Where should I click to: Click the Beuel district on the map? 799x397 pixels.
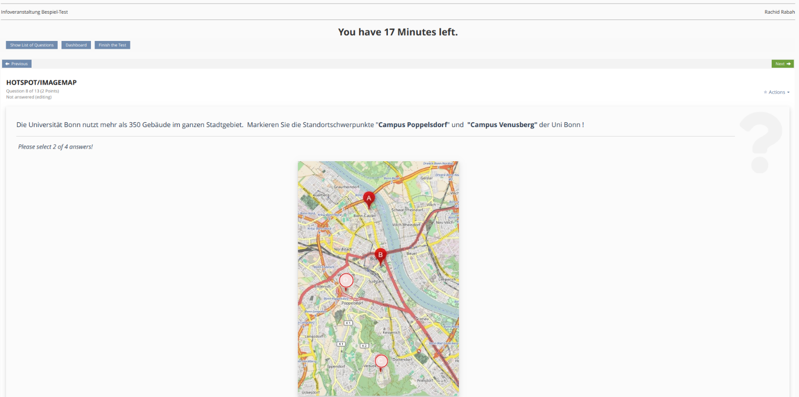tap(412, 254)
